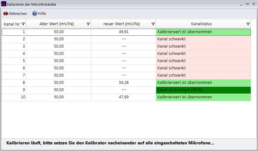
Task: Minimize the Kalibrieren der Mikrofonkanäle window
Action: [241, 5]
